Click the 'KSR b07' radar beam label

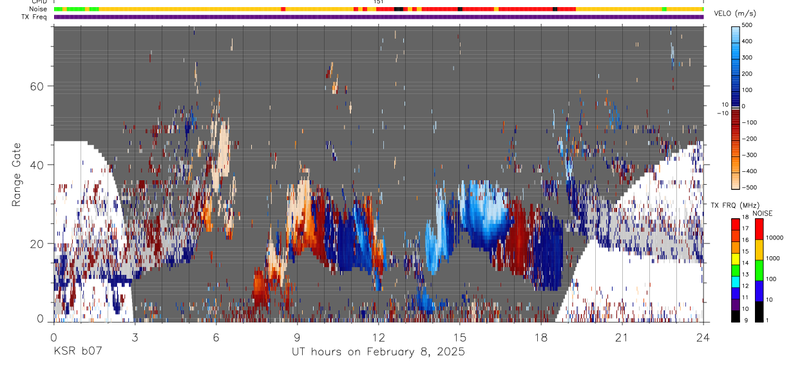point(77,351)
